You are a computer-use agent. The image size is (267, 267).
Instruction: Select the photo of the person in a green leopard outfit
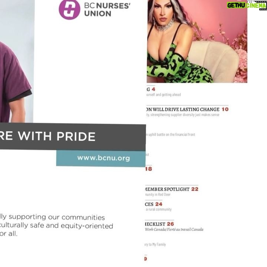click(x=197, y=41)
